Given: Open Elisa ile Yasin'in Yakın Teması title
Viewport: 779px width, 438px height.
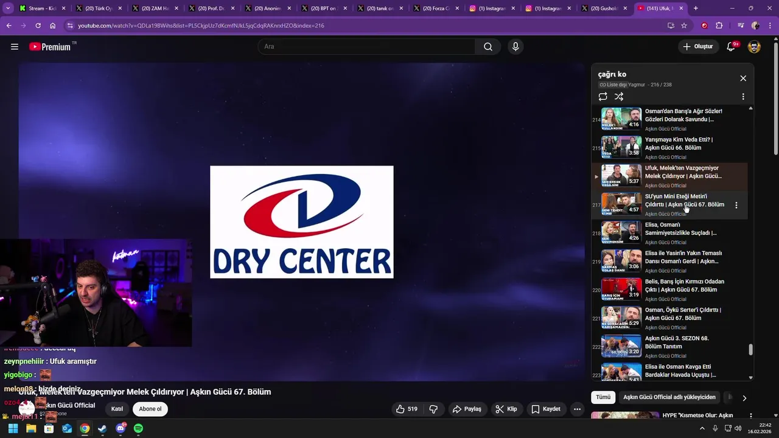Looking at the screenshot, I should (x=683, y=257).
